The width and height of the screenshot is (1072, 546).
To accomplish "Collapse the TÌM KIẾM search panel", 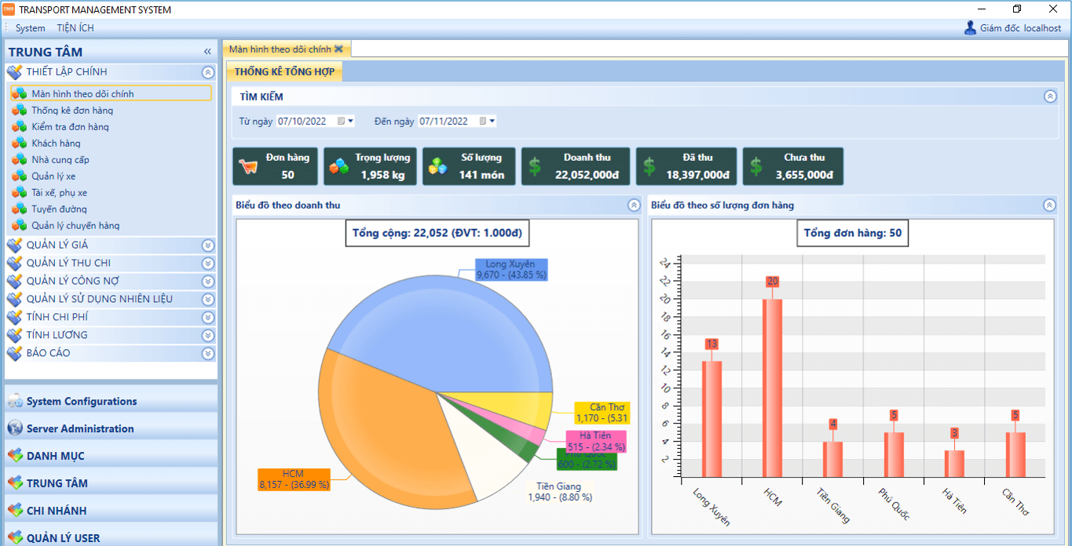I will pos(1050,96).
